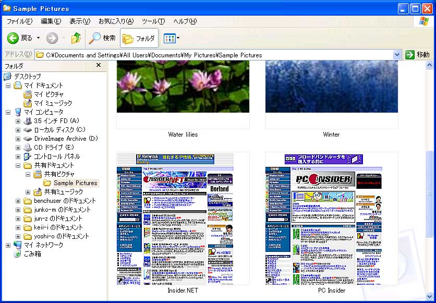Image resolution: width=436 pixels, height=303 pixels.
Task: Open the ファイル(F) menu
Action: coord(19,21)
